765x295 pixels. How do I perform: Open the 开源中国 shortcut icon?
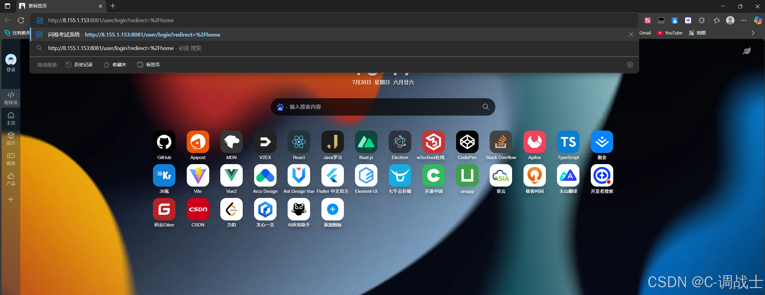tap(433, 175)
